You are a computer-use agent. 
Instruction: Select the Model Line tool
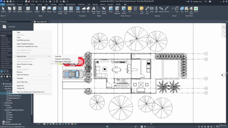[x=98, y=10]
